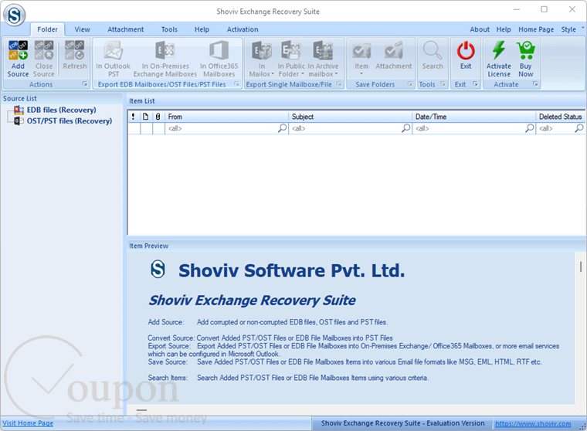Screen dimensions: 587x431
Task: Open the Folder ribbon tab
Action: click(x=48, y=29)
